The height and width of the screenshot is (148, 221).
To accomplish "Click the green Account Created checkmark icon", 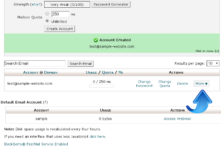I will point(95,40).
